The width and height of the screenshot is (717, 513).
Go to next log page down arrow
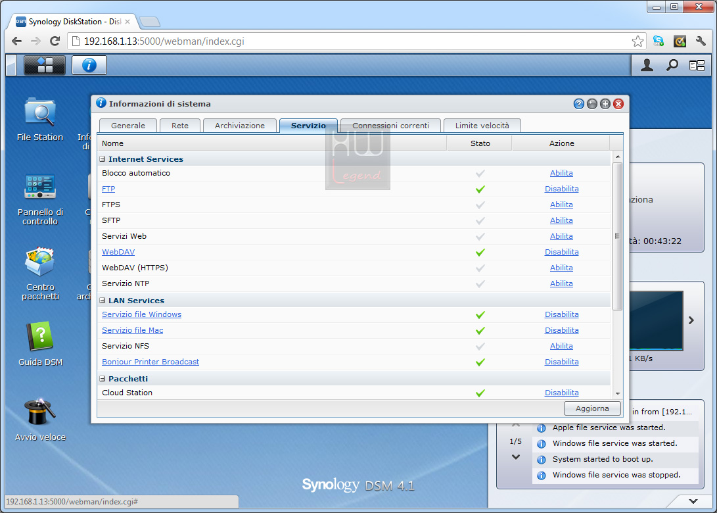point(516,456)
